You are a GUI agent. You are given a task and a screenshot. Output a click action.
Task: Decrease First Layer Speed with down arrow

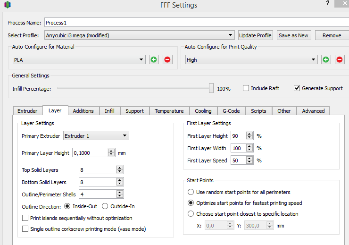pos(249,162)
